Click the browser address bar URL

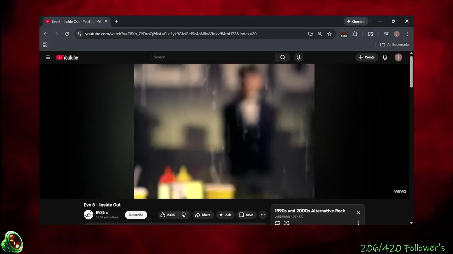coord(171,34)
